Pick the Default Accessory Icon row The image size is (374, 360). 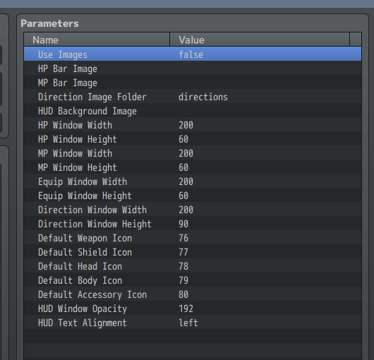pyautogui.click(x=193, y=294)
